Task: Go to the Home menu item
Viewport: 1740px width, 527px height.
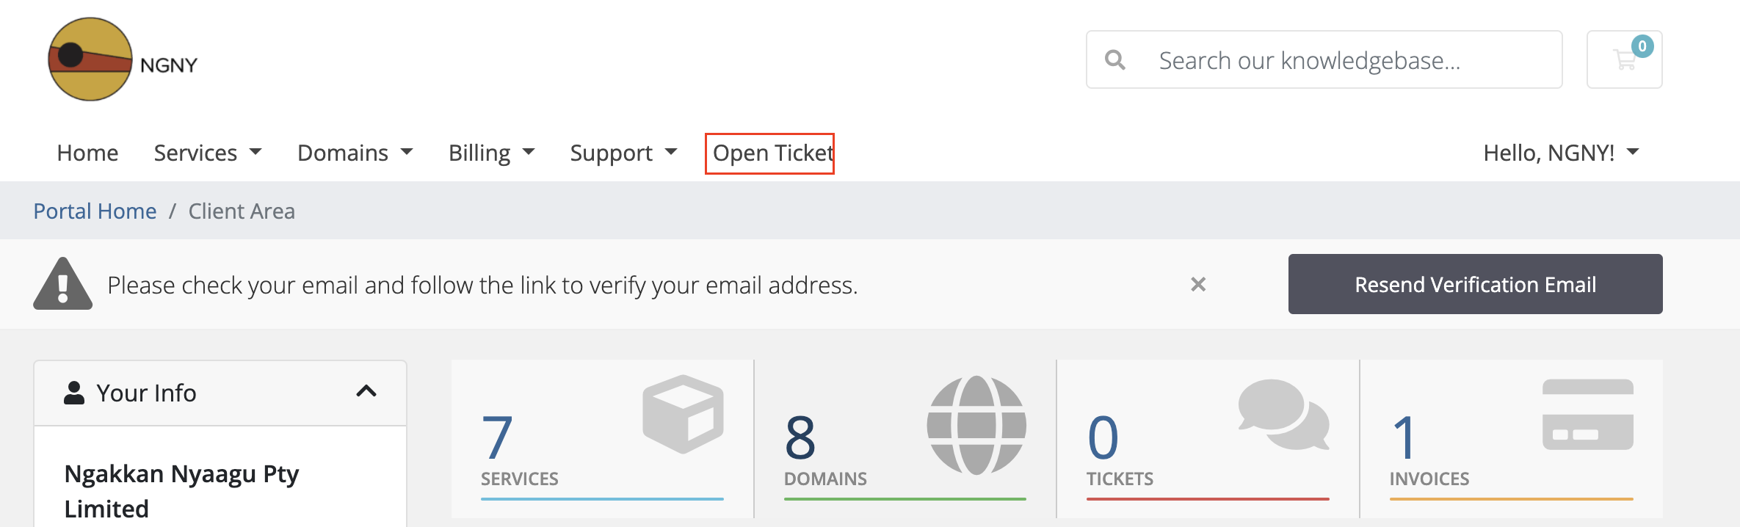Action: point(87,153)
